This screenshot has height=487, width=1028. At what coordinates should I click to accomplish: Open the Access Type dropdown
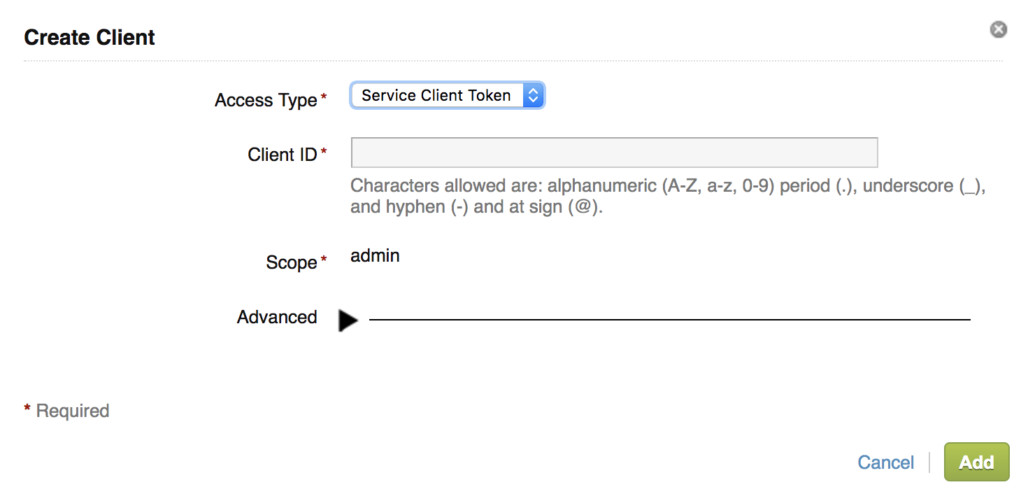(x=447, y=96)
